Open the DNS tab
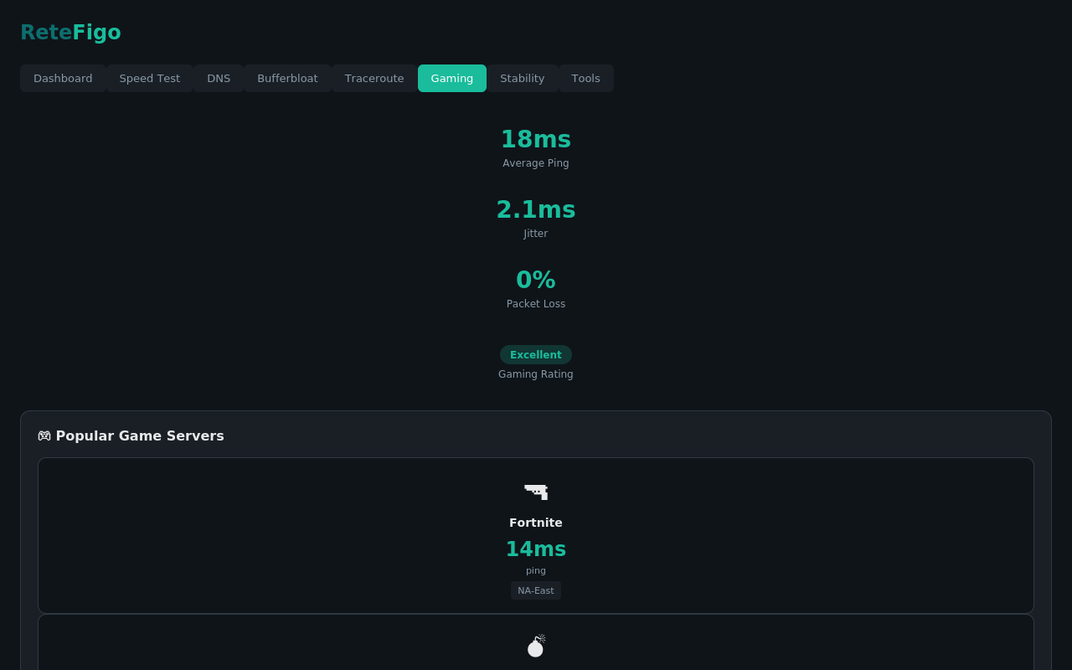1072x670 pixels. [x=219, y=78]
